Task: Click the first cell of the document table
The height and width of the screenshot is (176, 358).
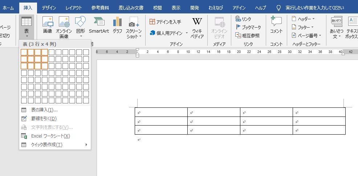Action: (161, 112)
